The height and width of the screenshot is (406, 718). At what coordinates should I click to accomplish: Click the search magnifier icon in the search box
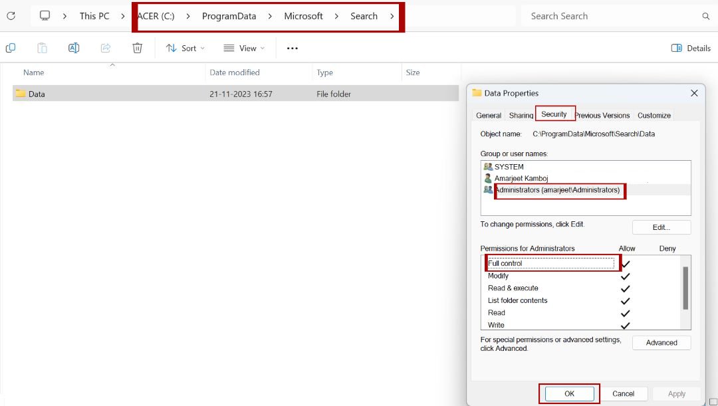(705, 16)
